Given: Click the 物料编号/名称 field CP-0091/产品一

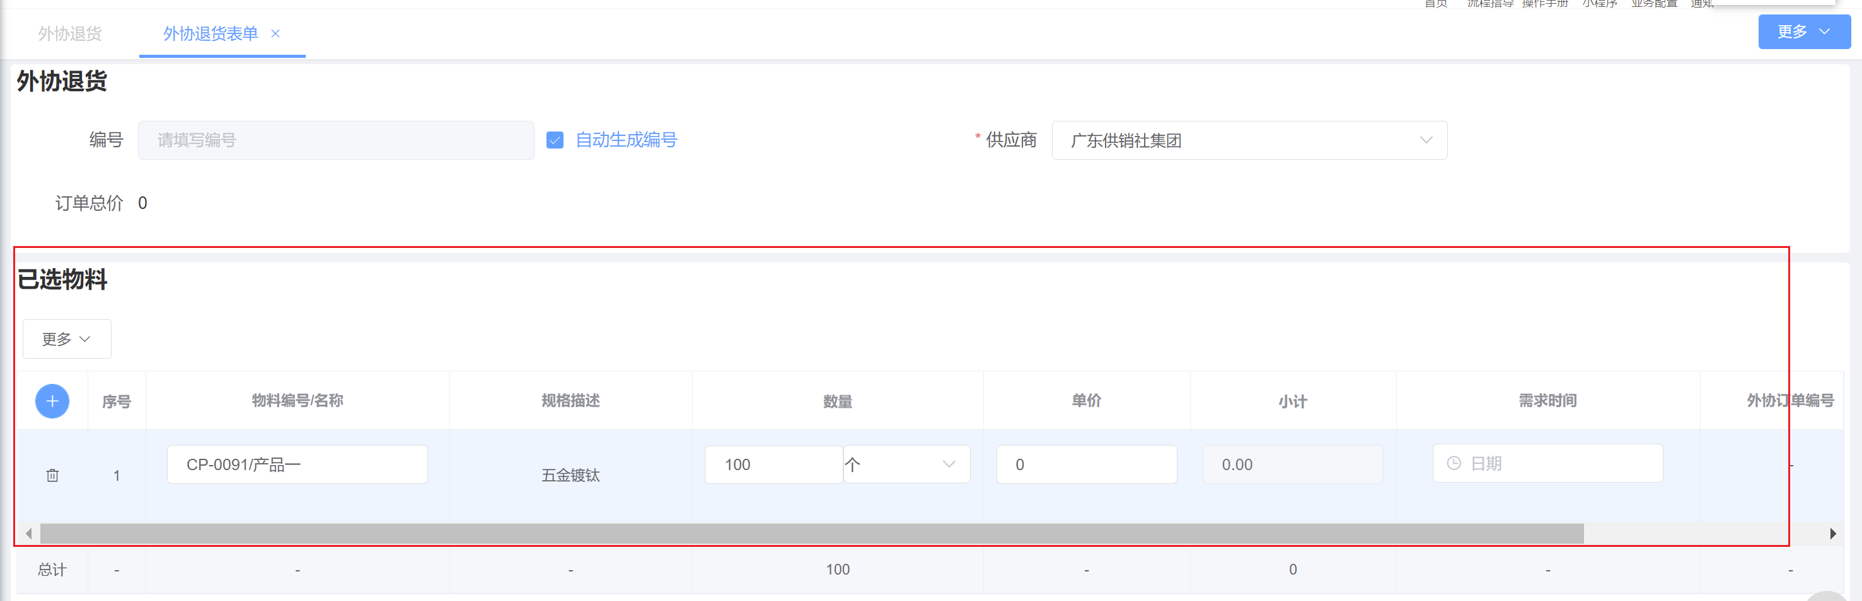Looking at the screenshot, I should pos(297,464).
